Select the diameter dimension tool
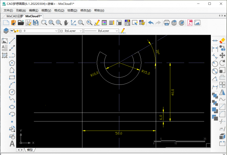The image size is (227, 155). [x=215, y=71]
